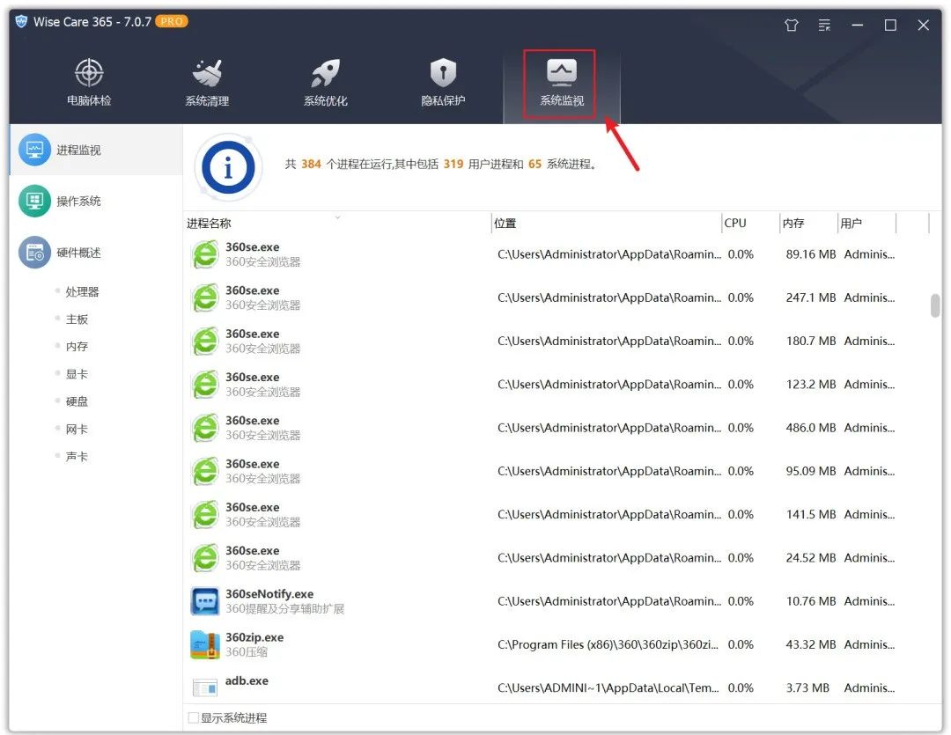Select the 360se.exe process using 123.2 MB
Viewport: 951px width, 735px height.
pos(556,385)
